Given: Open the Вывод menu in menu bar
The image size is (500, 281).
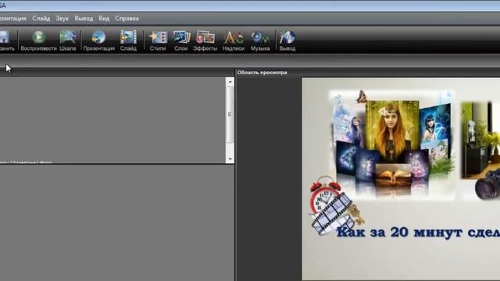Looking at the screenshot, I should (84, 19).
